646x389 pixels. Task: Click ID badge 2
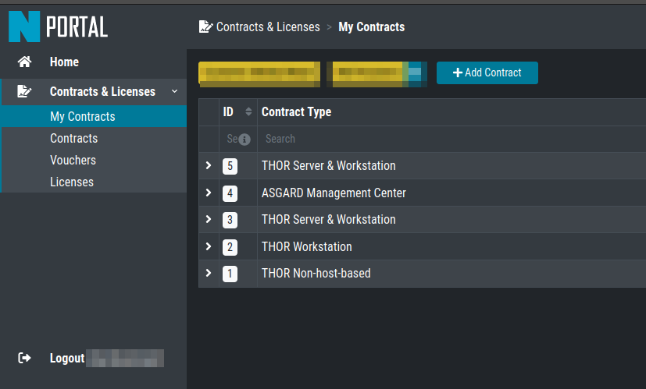pyautogui.click(x=230, y=247)
